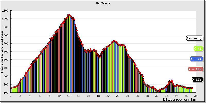Image resolution: width=206 pixels, height=103 pixels.
Task: Select the blue '4 - 7%' slope legend swatch
Action: click(196, 59)
